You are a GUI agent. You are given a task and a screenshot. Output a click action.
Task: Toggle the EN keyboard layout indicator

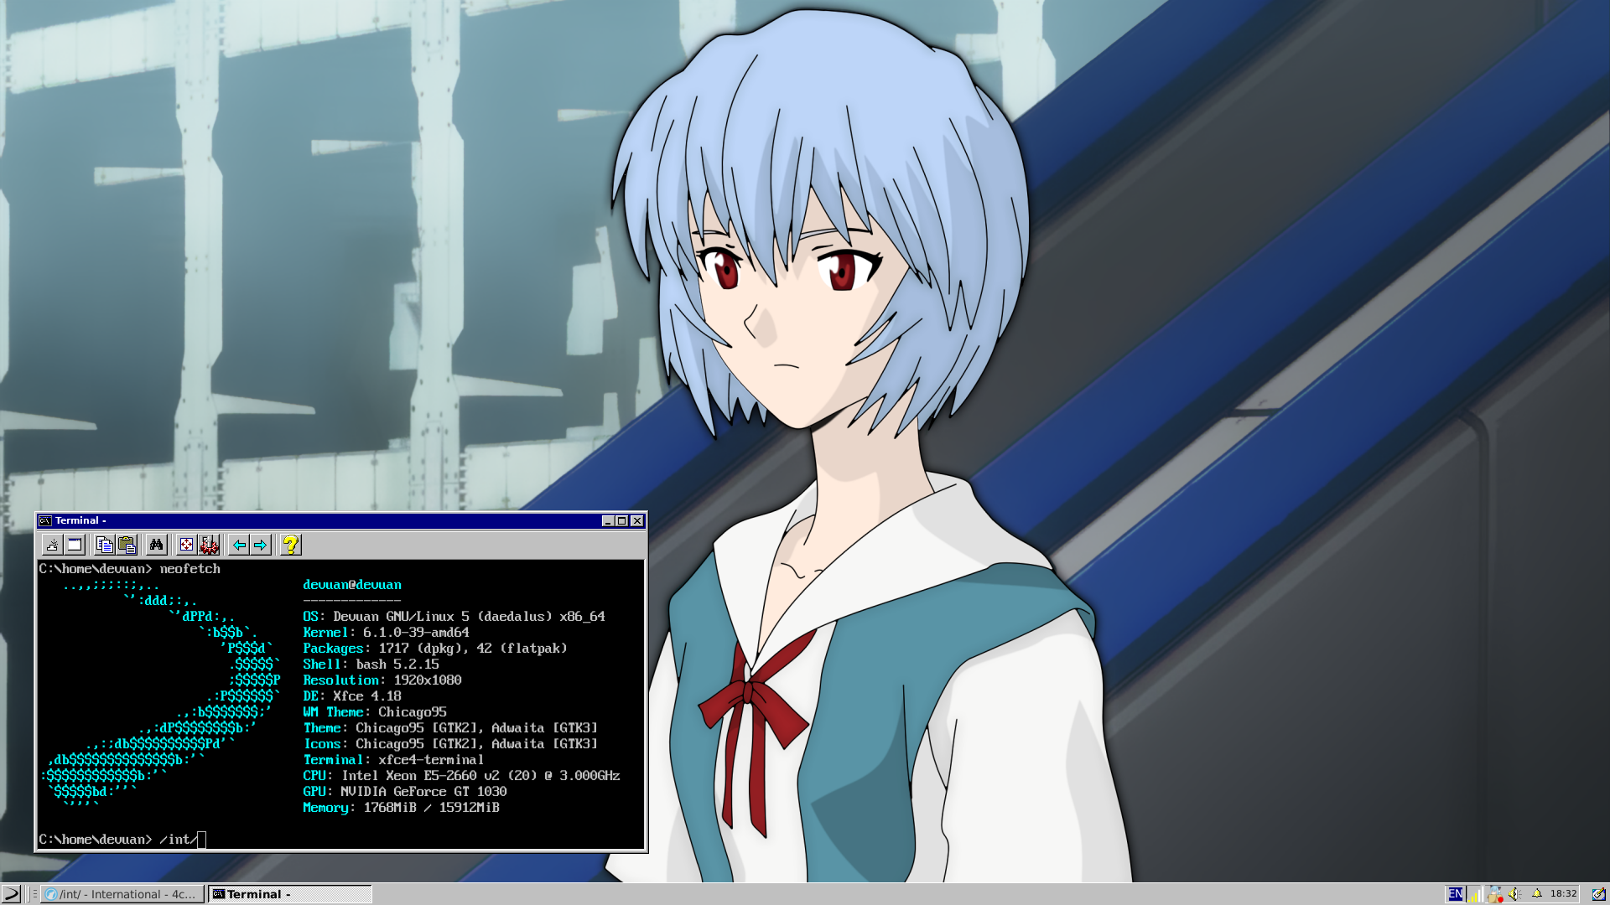point(1455,894)
